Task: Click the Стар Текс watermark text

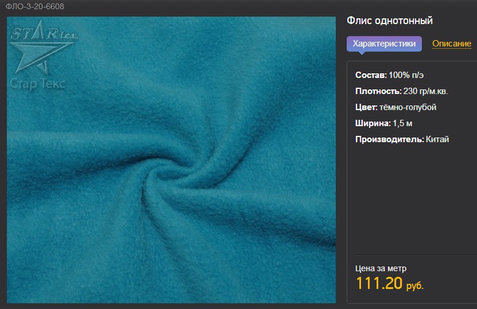Action: click(37, 83)
